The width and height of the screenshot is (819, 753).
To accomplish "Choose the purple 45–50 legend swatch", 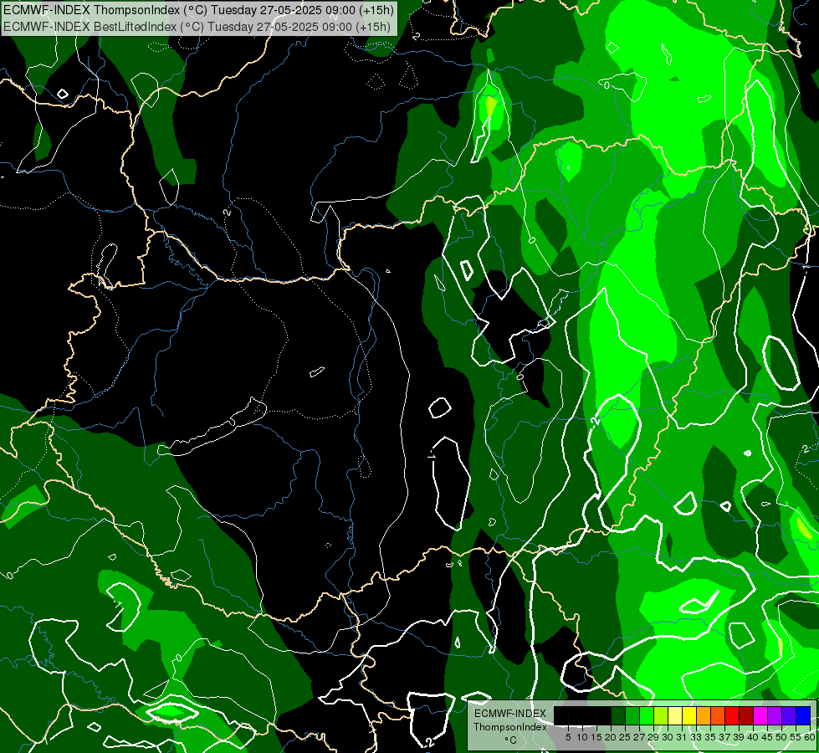I will (x=775, y=715).
